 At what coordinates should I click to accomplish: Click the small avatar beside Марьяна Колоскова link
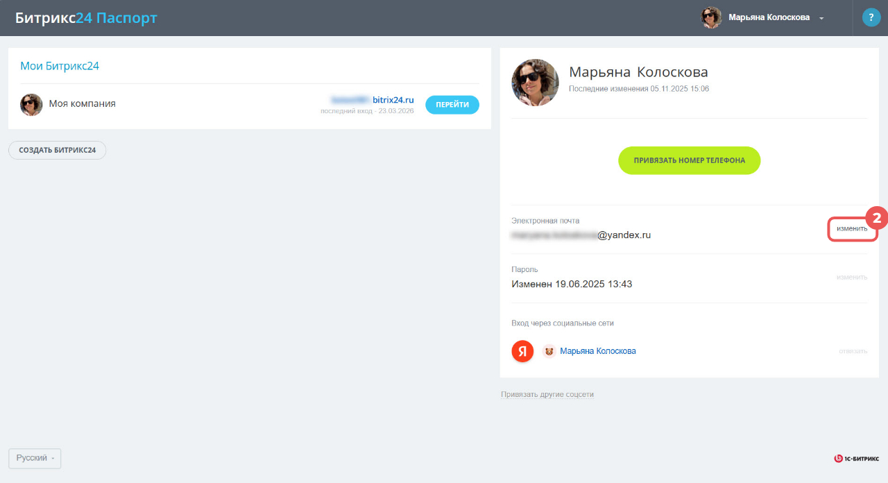pyautogui.click(x=549, y=351)
